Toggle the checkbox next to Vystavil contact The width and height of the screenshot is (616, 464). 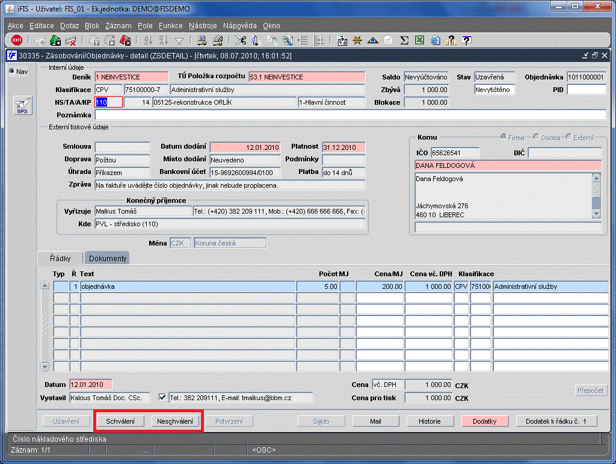point(161,397)
